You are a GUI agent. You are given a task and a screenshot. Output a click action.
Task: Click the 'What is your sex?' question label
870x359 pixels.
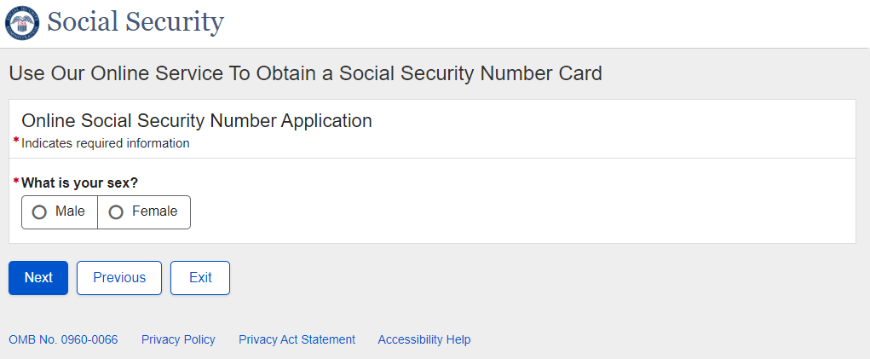79,182
